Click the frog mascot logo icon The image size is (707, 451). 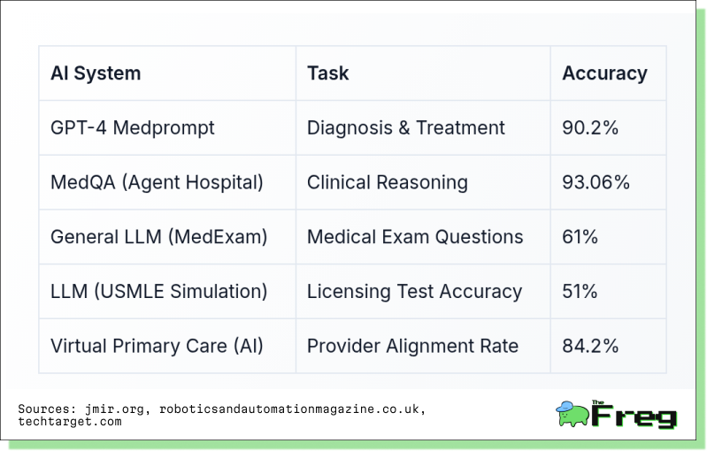click(x=571, y=414)
